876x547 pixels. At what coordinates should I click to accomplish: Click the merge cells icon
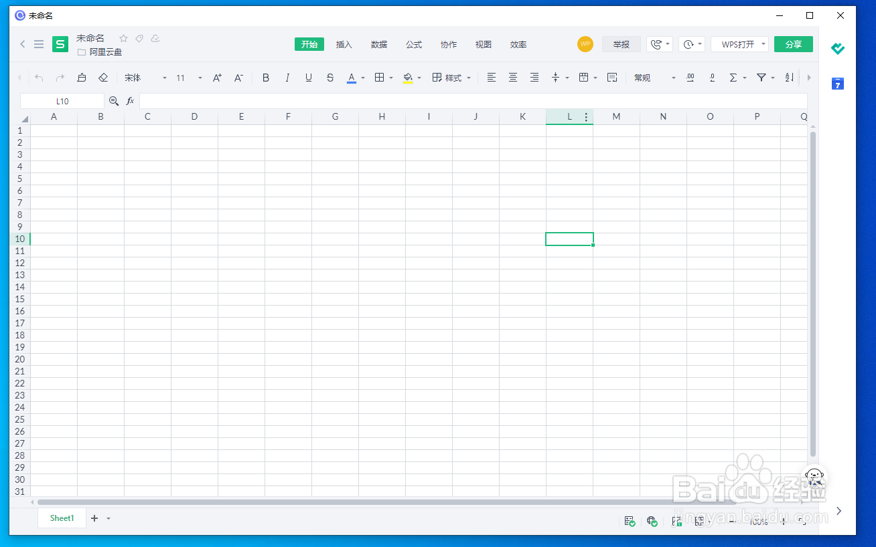point(584,78)
